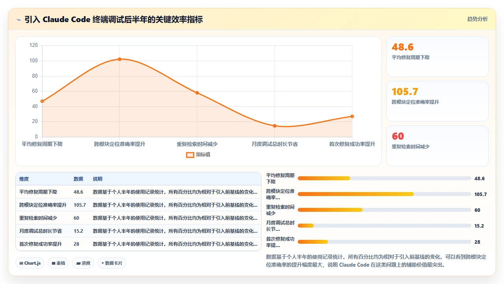The height and width of the screenshot is (284, 504).
Task: Click the 首次修复成功率 progress bar
Action: point(384,242)
